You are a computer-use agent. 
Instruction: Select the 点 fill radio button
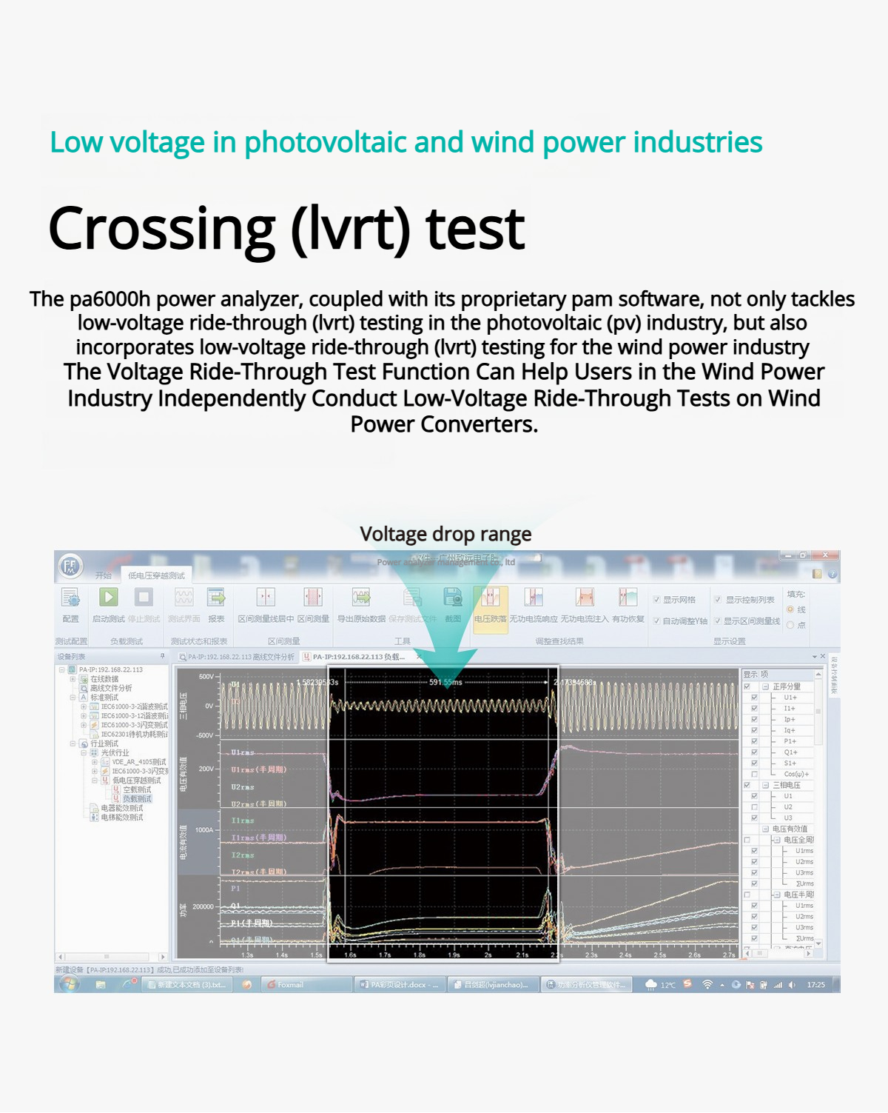pos(790,625)
